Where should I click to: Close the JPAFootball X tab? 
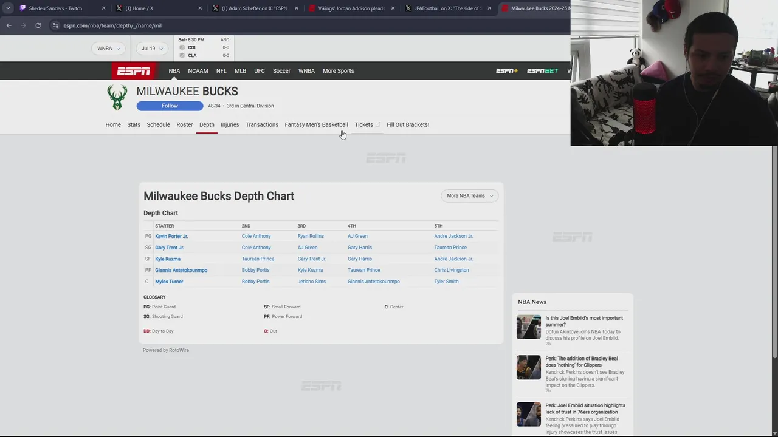tap(489, 8)
